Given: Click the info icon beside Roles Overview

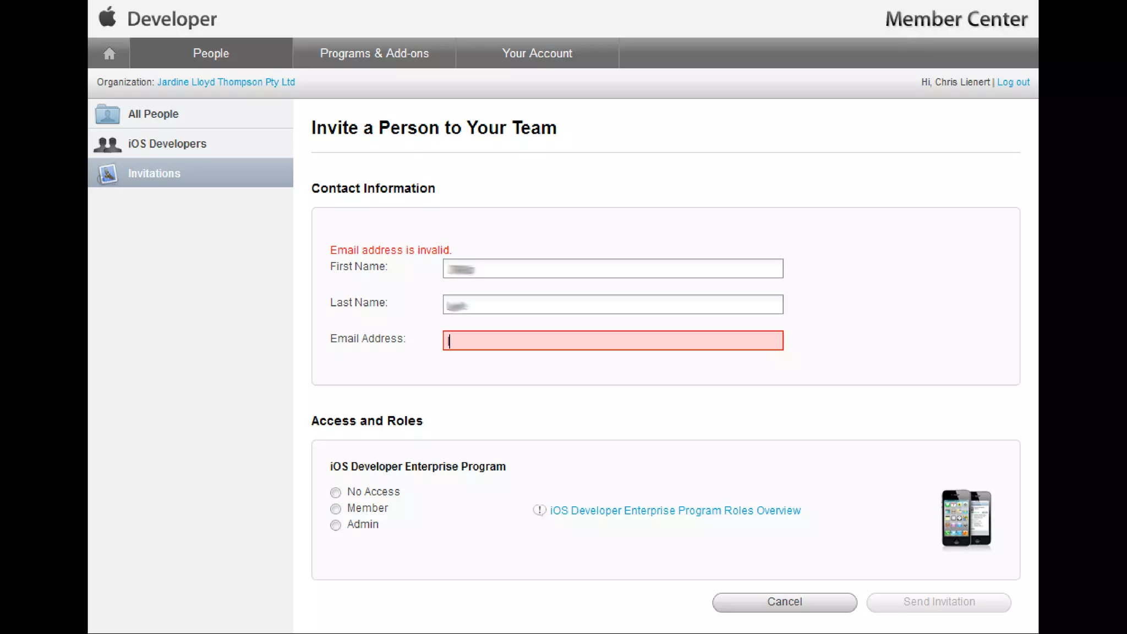Looking at the screenshot, I should 539,510.
